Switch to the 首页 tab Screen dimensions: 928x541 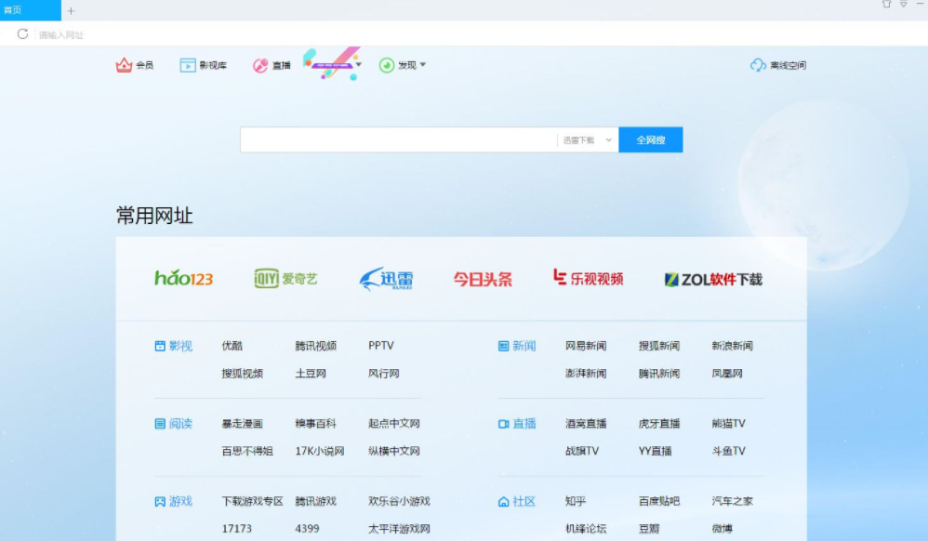30,10
